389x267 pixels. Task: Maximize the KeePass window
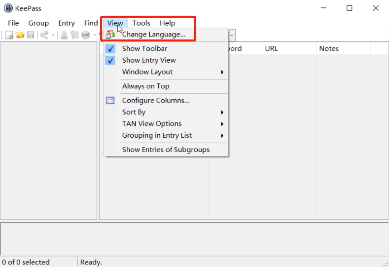(x=349, y=8)
